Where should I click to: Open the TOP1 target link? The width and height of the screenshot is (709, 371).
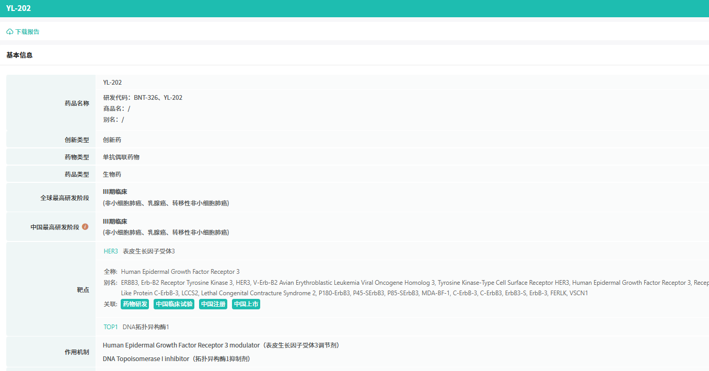(111, 327)
